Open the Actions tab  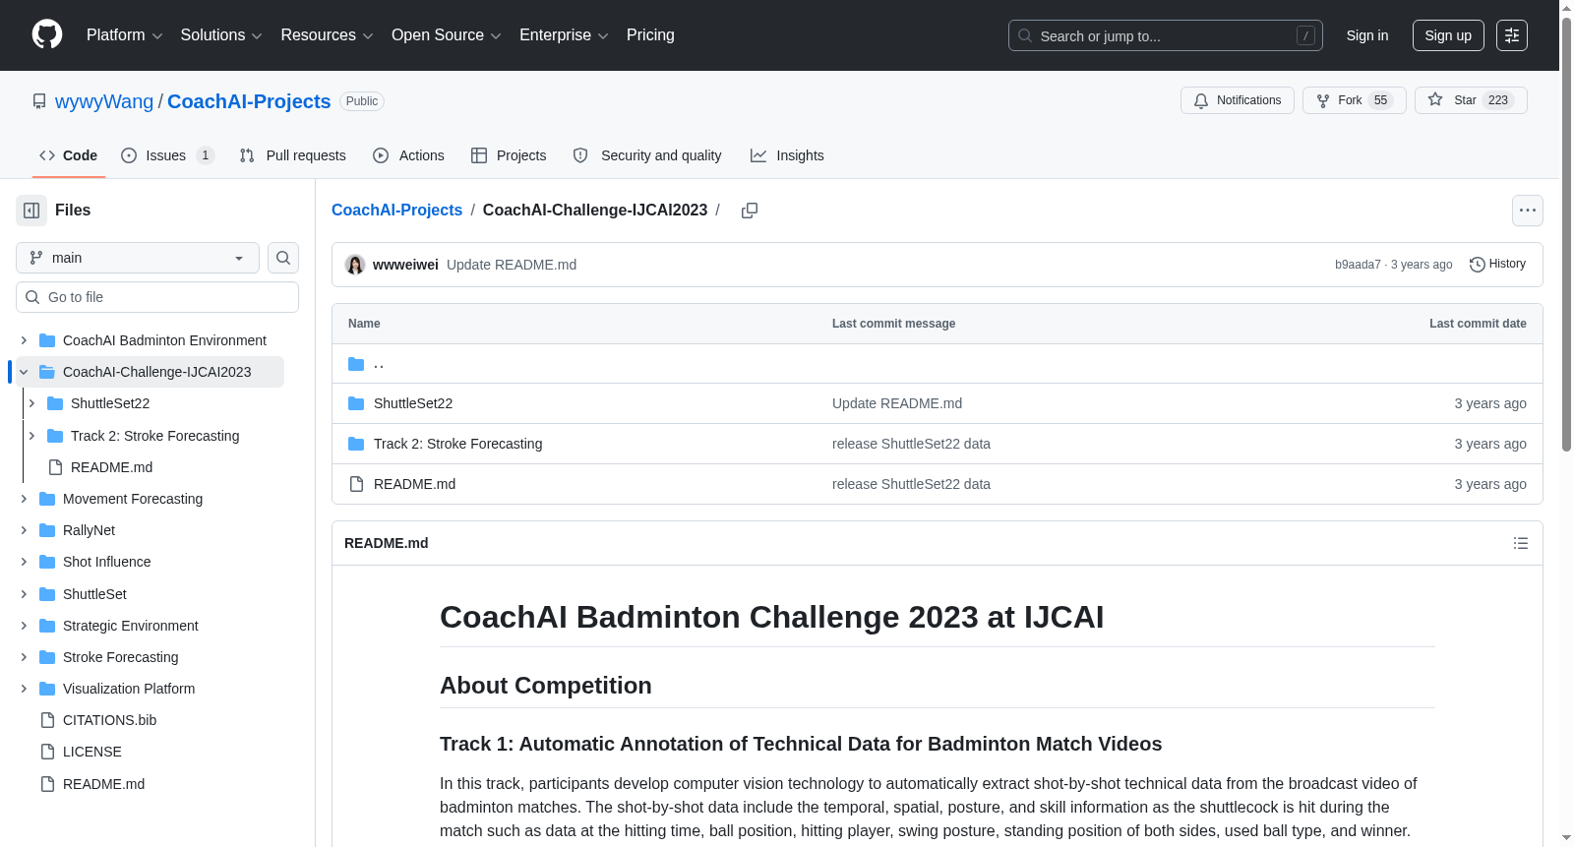(x=409, y=155)
